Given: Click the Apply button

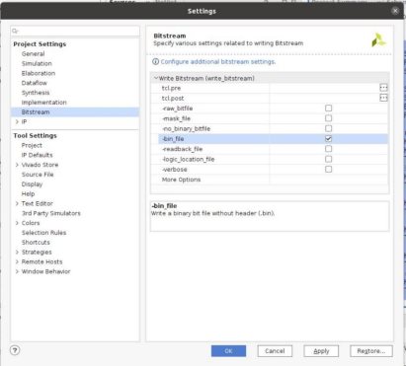Looking at the screenshot, I should point(321,351).
